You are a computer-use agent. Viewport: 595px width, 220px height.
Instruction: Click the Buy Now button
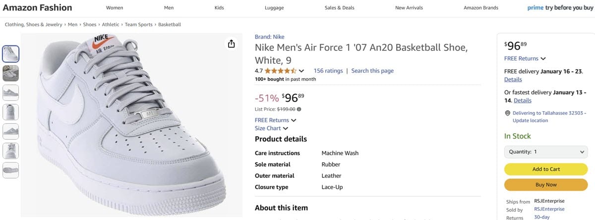[545, 184]
